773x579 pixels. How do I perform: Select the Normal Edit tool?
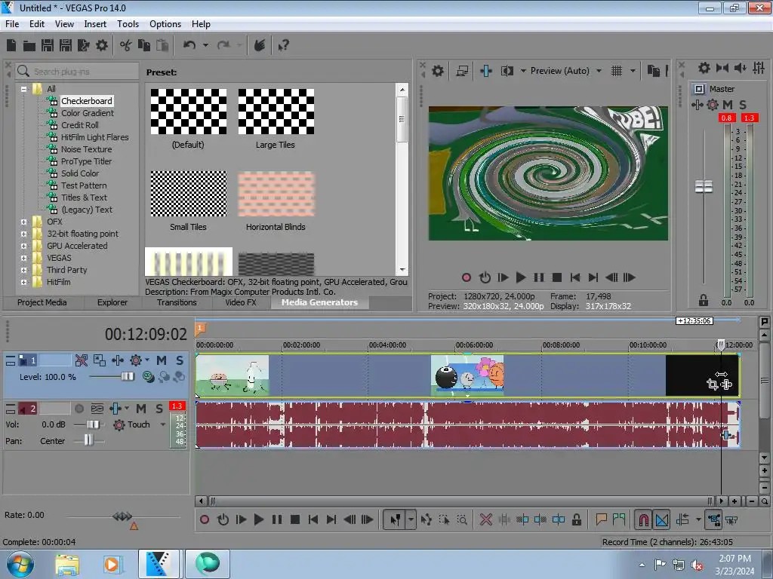point(395,520)
